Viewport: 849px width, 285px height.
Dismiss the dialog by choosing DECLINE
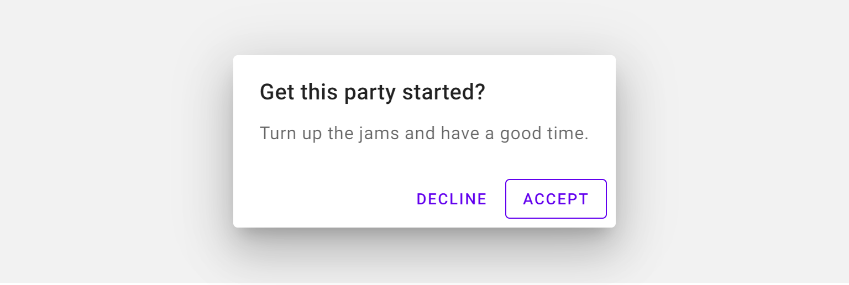click(452, 199)
